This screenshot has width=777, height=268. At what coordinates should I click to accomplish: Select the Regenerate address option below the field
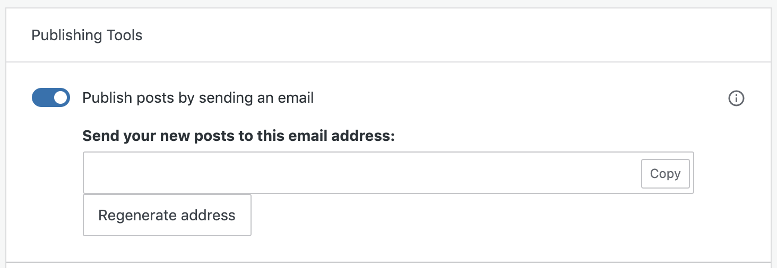point(167,215)
